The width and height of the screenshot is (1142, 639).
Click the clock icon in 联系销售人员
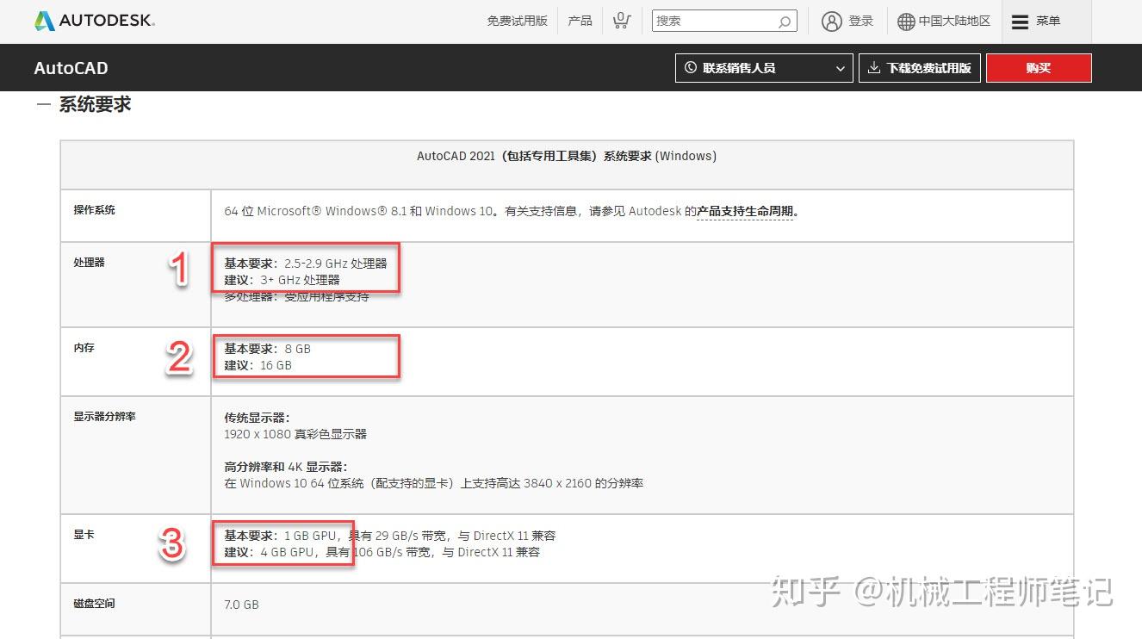[x=691, y=68]
